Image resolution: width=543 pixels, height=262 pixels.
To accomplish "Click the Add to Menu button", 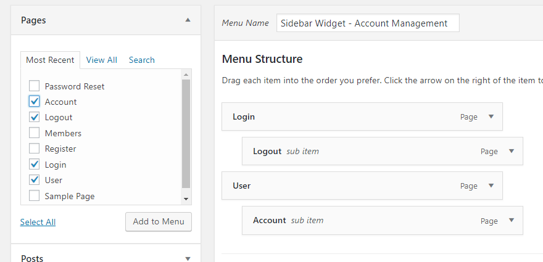I will [x=158, y=221].
